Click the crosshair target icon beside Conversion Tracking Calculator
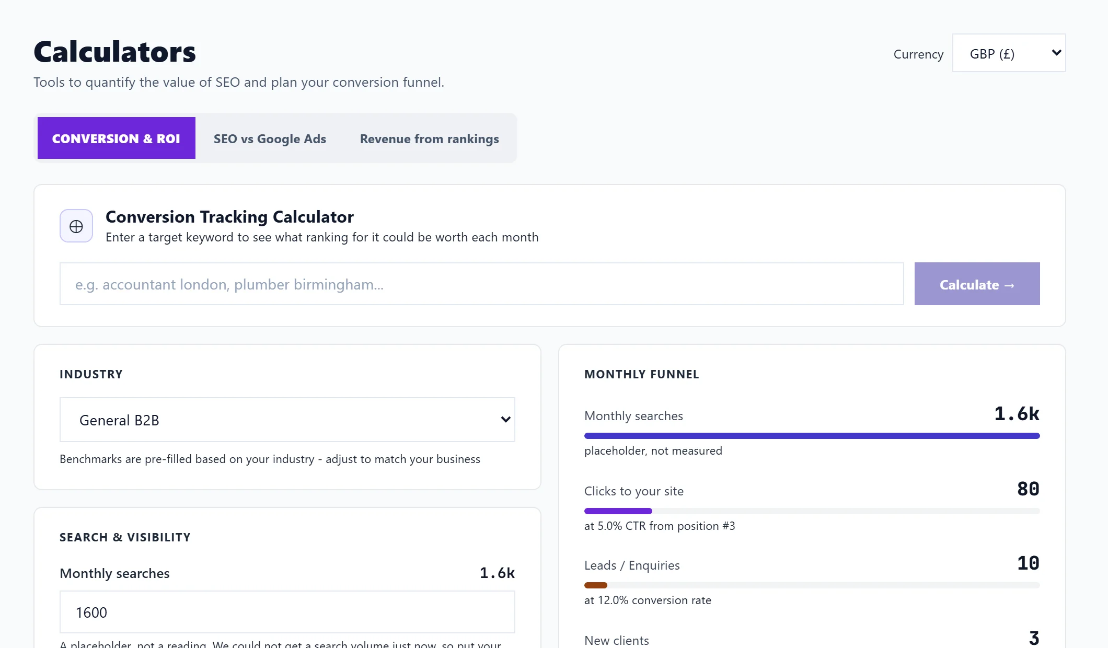Screen dimensions: 1108x648 coord(76,226)
